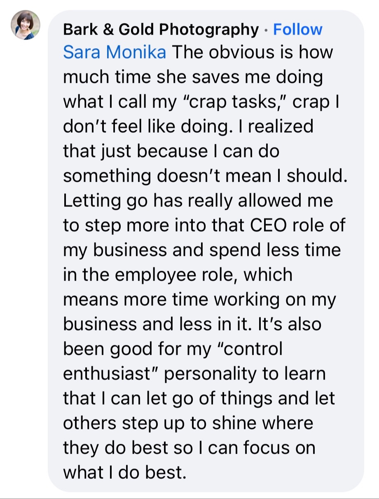The width and height of the screenshot is (379, 499).
Task: Click the words "something doesn't mean I should."
Action: click(x=206, y=177)
